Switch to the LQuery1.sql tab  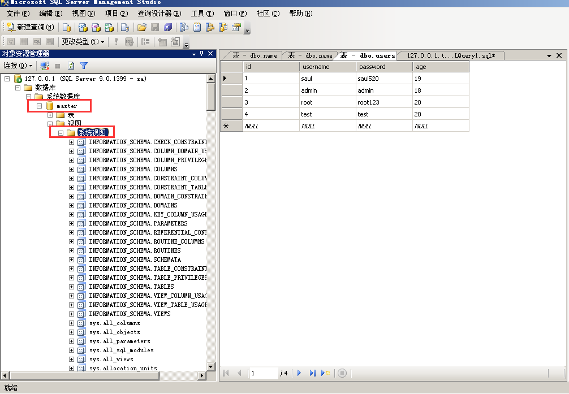click(451, 55)
